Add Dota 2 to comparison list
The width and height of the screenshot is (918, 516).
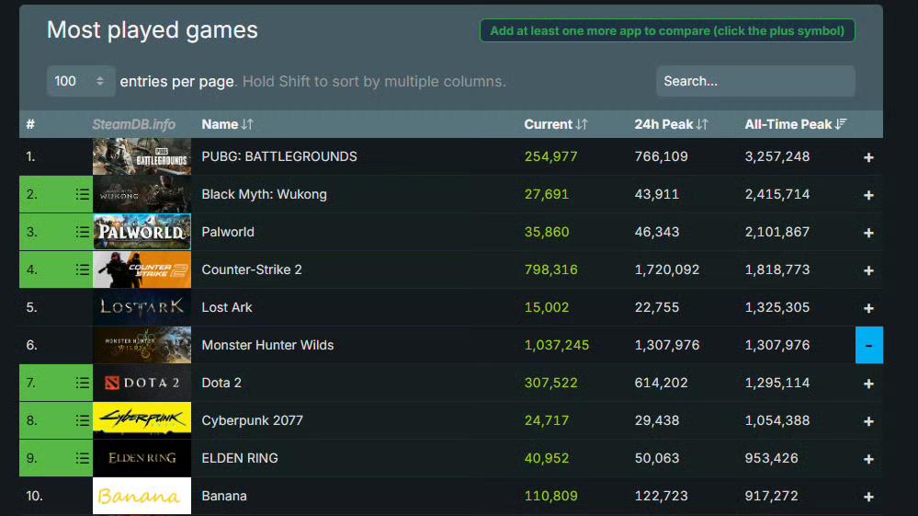pyautogui.click(x=868, y=384)
